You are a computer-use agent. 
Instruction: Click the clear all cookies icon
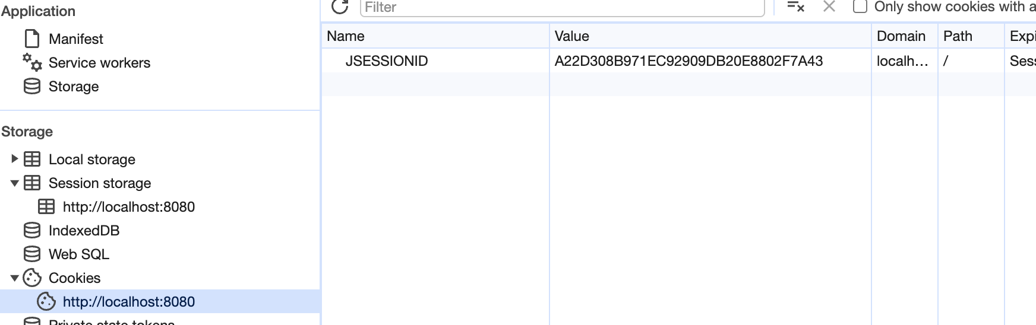[795, 7]
